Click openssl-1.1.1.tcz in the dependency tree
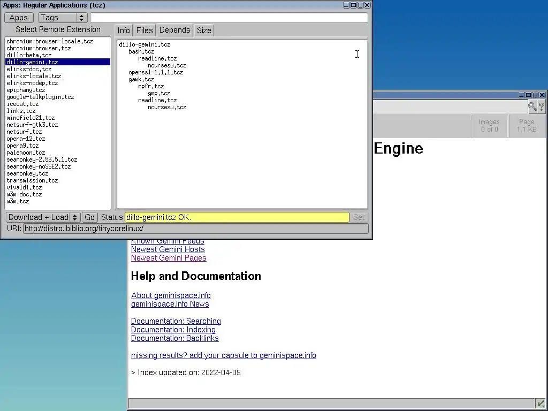The image size is (548, 411). [x=156, y=72]
